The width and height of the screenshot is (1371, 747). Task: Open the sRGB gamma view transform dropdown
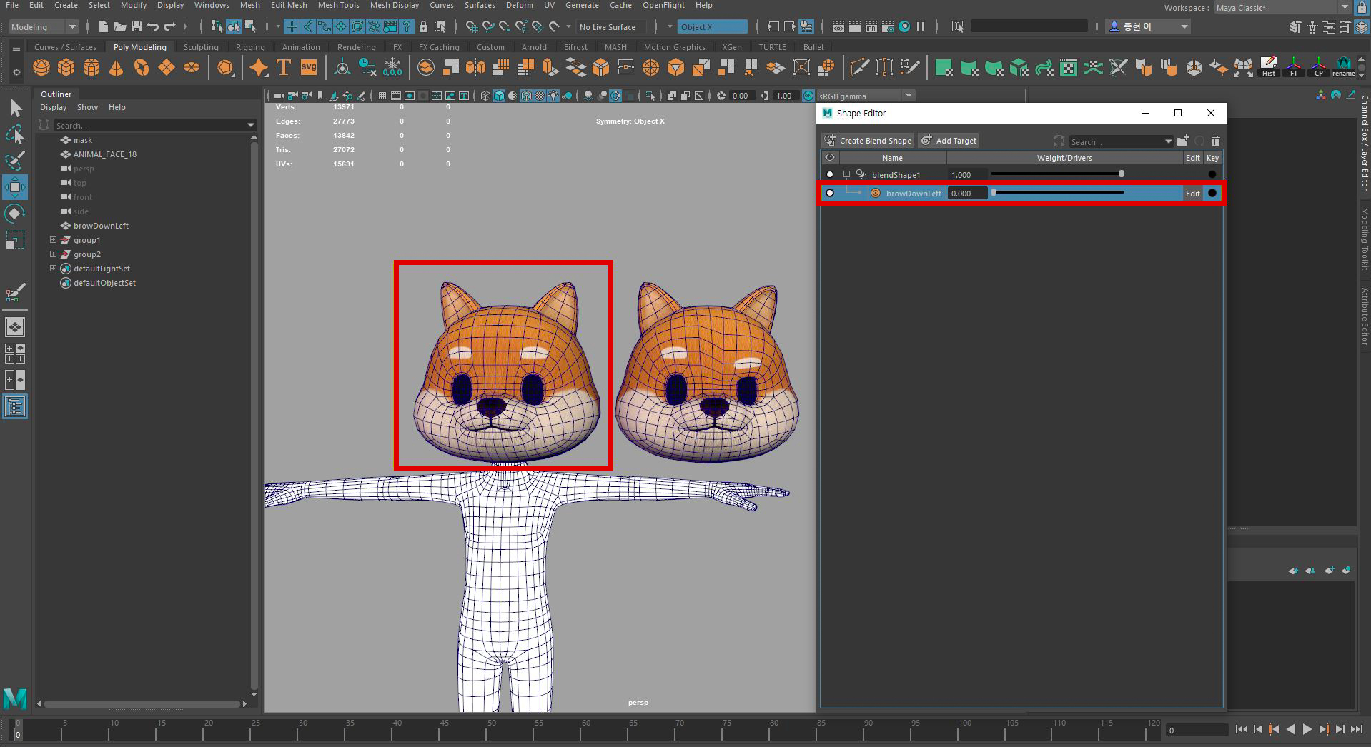point(866,96)
